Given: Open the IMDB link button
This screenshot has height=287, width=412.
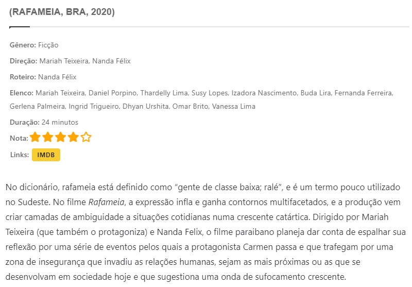Looking at the screenshot, I should 46,155.
